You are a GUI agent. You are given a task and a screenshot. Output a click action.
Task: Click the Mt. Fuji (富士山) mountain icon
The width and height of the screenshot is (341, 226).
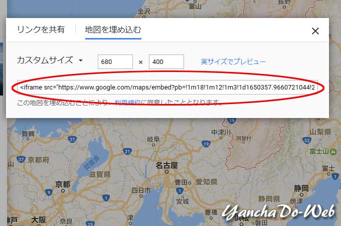point(332,150)
